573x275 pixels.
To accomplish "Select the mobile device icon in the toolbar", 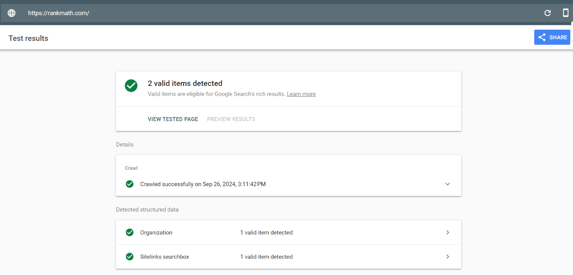I will (566, 13).
